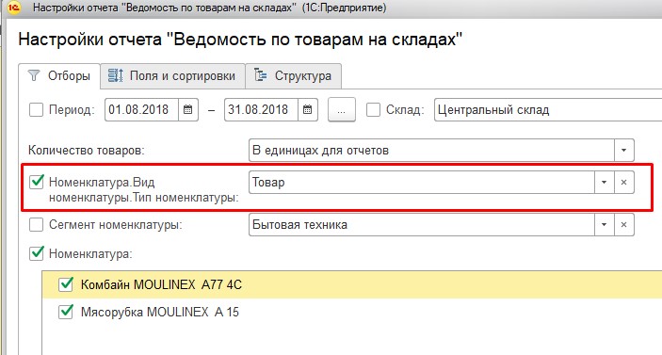The height and width of the screenshot is (355, 662).
Task: Uncheck the Номенклатура filter checkbox
Action: point(37,253)
